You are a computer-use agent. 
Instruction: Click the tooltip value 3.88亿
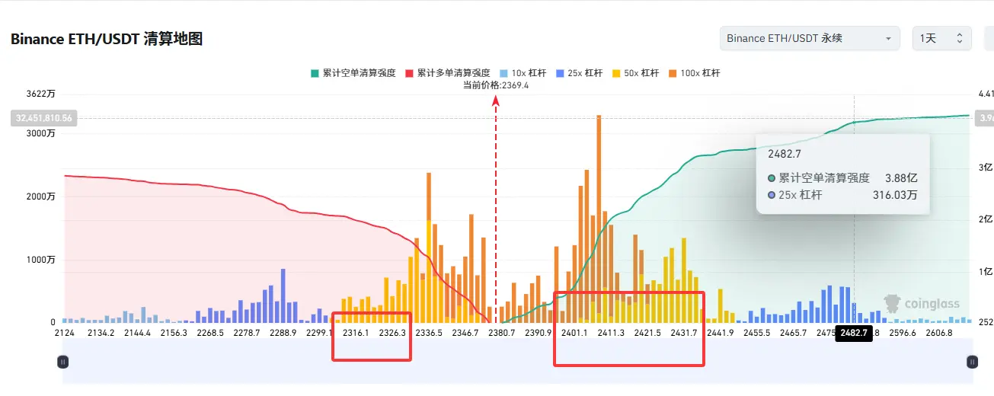(901, 177)
